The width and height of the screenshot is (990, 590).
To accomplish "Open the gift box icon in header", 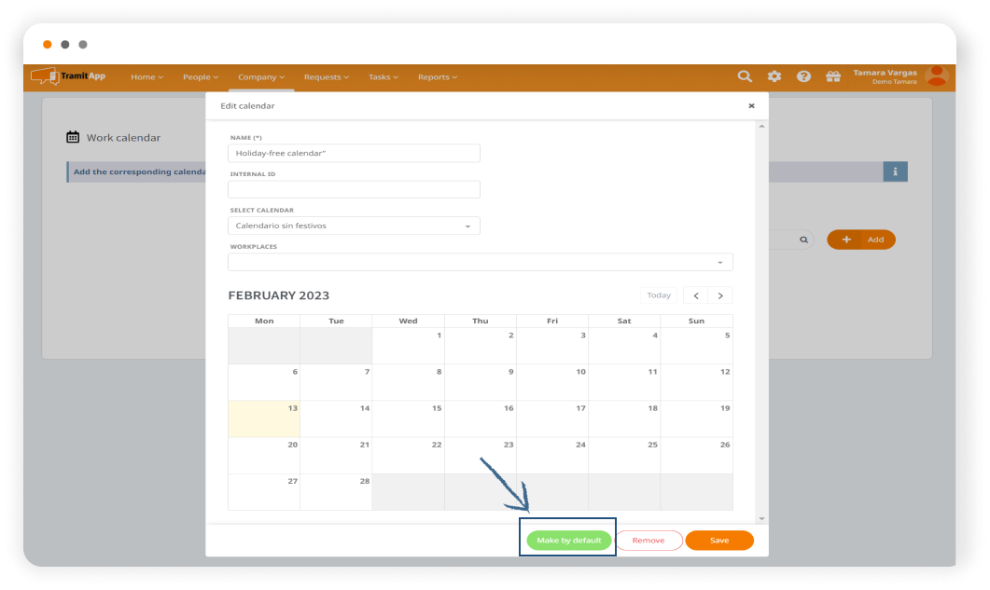I will click(833, 76).
